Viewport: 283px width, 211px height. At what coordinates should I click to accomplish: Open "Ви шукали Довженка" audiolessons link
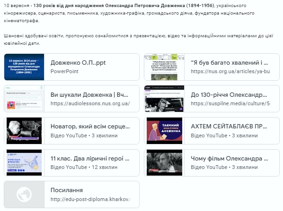[89, 95]
